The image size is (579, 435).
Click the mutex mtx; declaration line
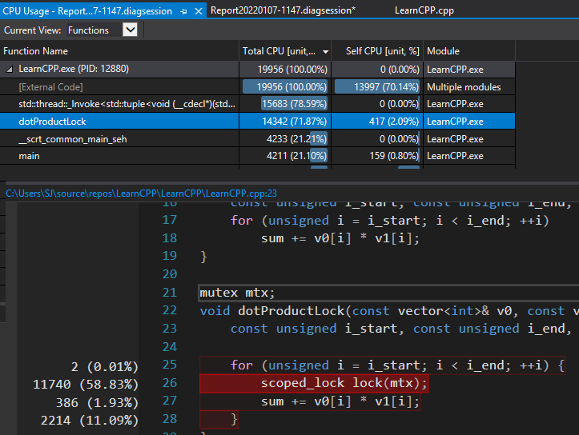[237, 293]
